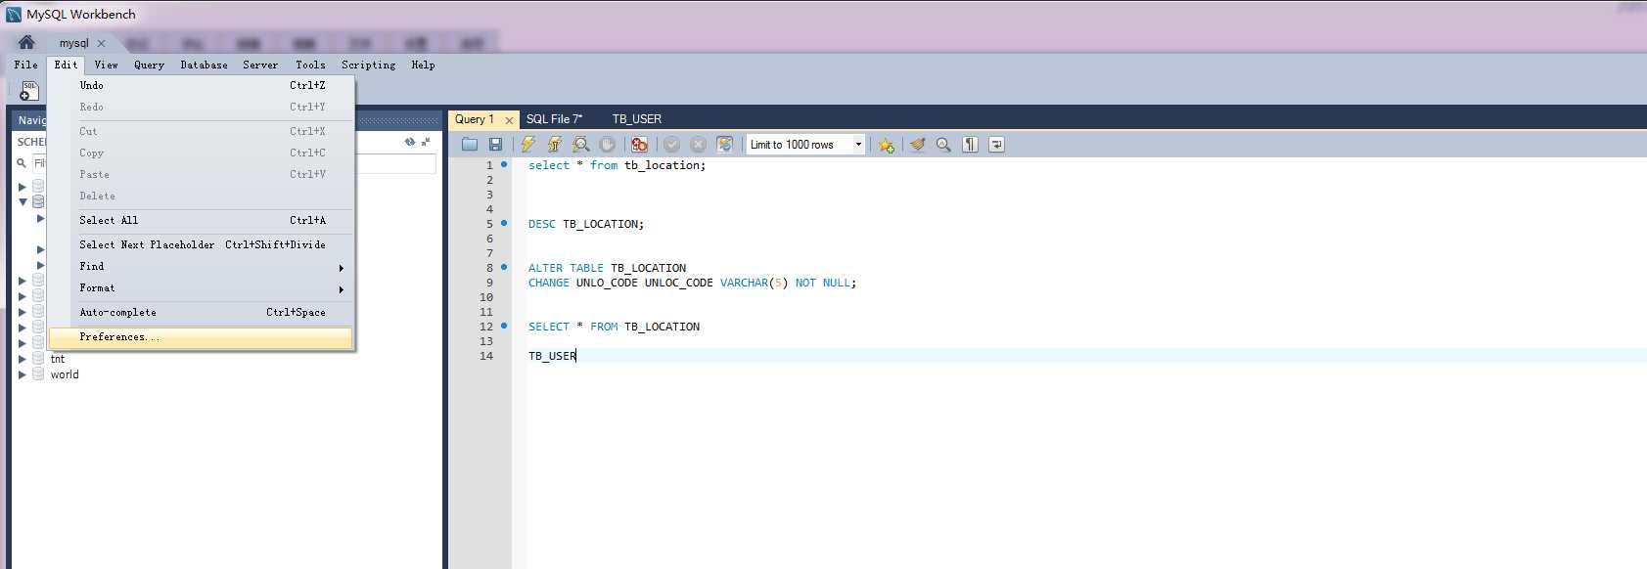Image resolution: width=1647 pixels, height=569 pixels.
Task: Open the Scripting menu
Action: click(368, 65)
